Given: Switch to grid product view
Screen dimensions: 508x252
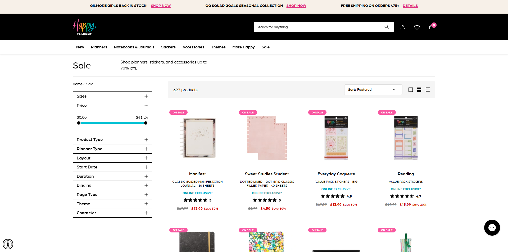Looking at the screenshot, I should pos(419,90).
